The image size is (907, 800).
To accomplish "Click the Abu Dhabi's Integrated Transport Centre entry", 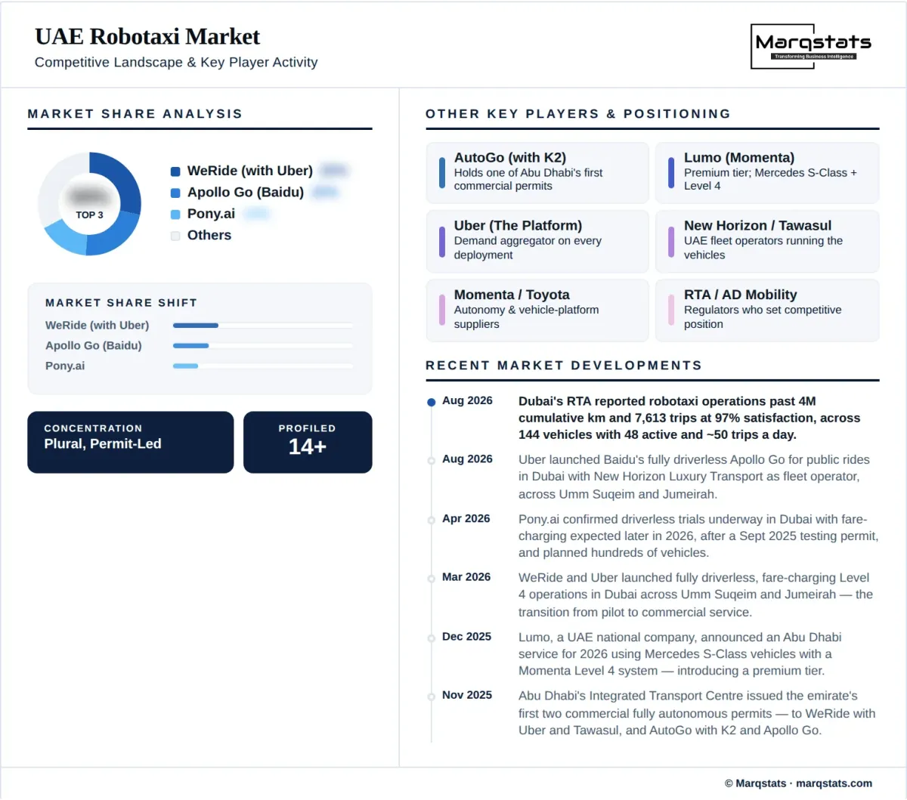I will [697, 713].
